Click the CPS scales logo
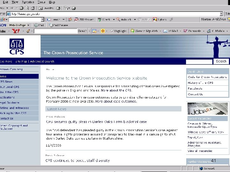230x172 pixels. pos(17,47)
